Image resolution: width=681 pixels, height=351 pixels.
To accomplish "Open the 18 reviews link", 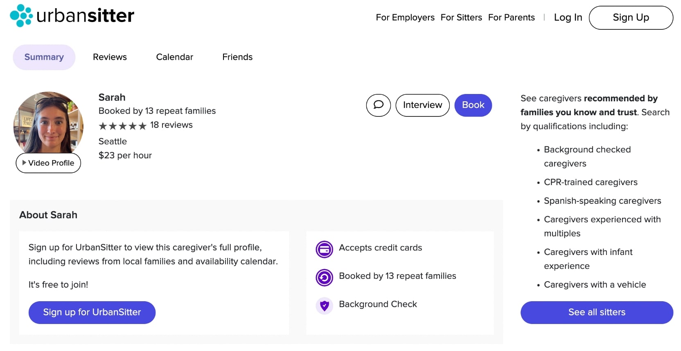I will pyautogui.click(x=171, y=125).
